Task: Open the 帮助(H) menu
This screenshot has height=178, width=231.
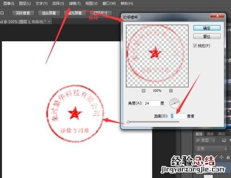Action: click(x=127, y=3)
